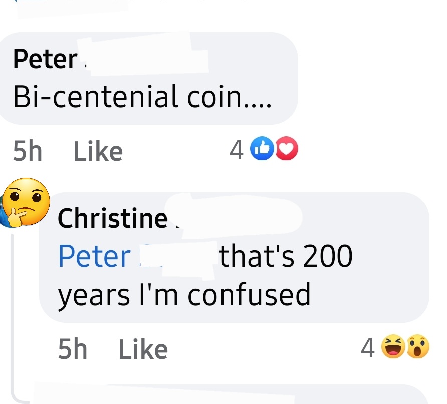Open reaction count 4 on Christine's reply
Viewport: 447px width, 404px height.
tap(367, 348)
